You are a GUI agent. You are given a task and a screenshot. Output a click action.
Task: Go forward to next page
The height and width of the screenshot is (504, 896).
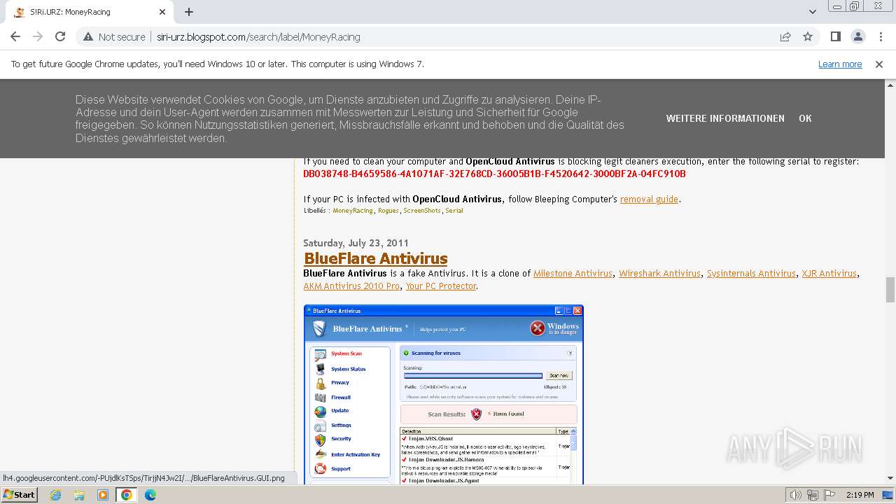[38, 36]
